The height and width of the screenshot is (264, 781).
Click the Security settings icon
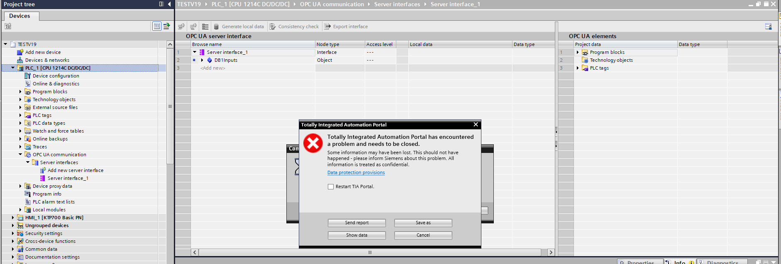tap(20, 233)
